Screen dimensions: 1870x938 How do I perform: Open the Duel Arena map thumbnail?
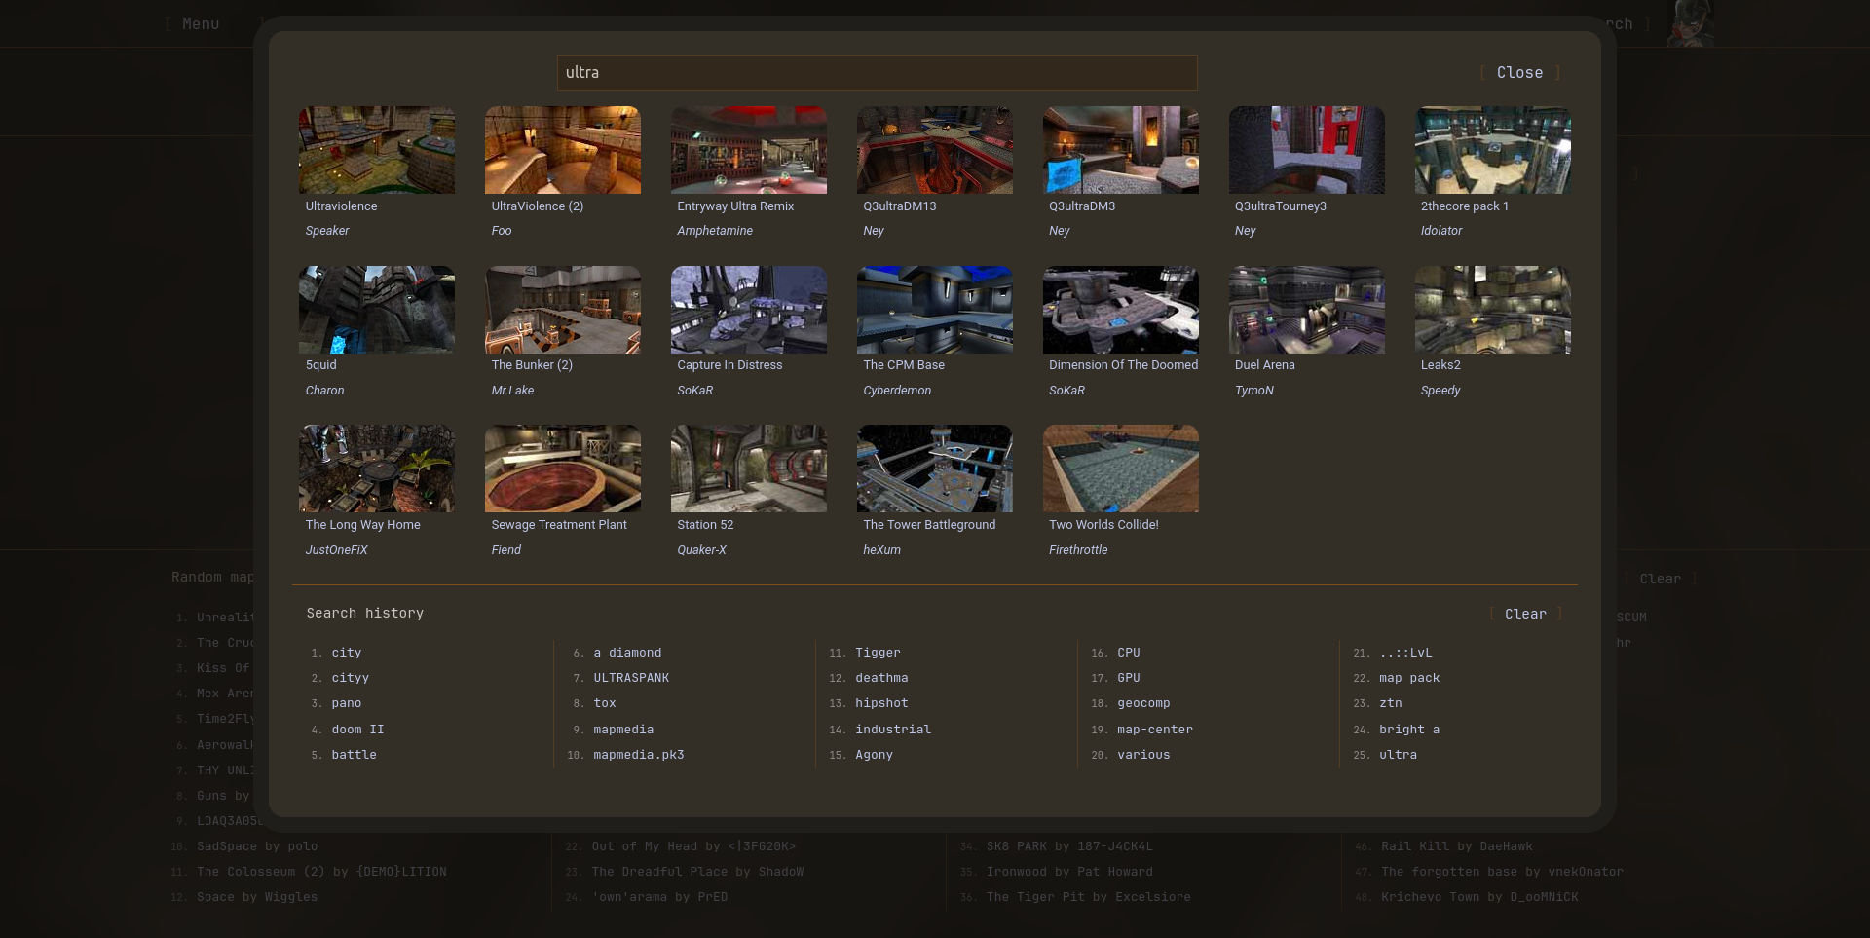[1306, 310]
